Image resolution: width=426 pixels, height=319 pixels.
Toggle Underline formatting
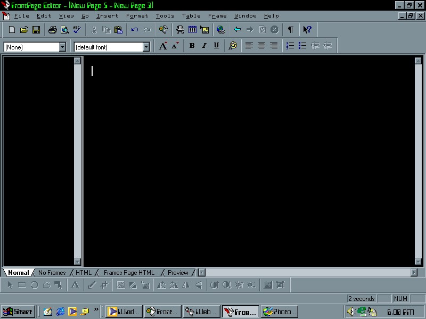coord(216,46)
